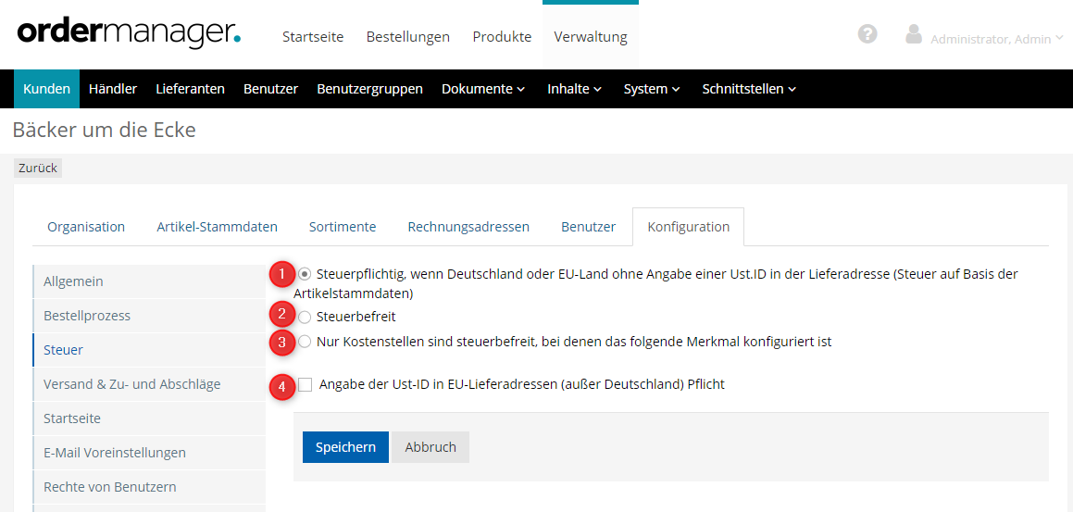The width and height of the screenshot is (1073, 512).
Task: Open the Inhalte dropdown menu
Action: [574, 89]
